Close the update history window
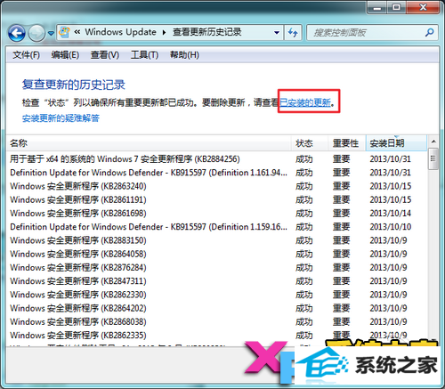 [x=423, y=7]
